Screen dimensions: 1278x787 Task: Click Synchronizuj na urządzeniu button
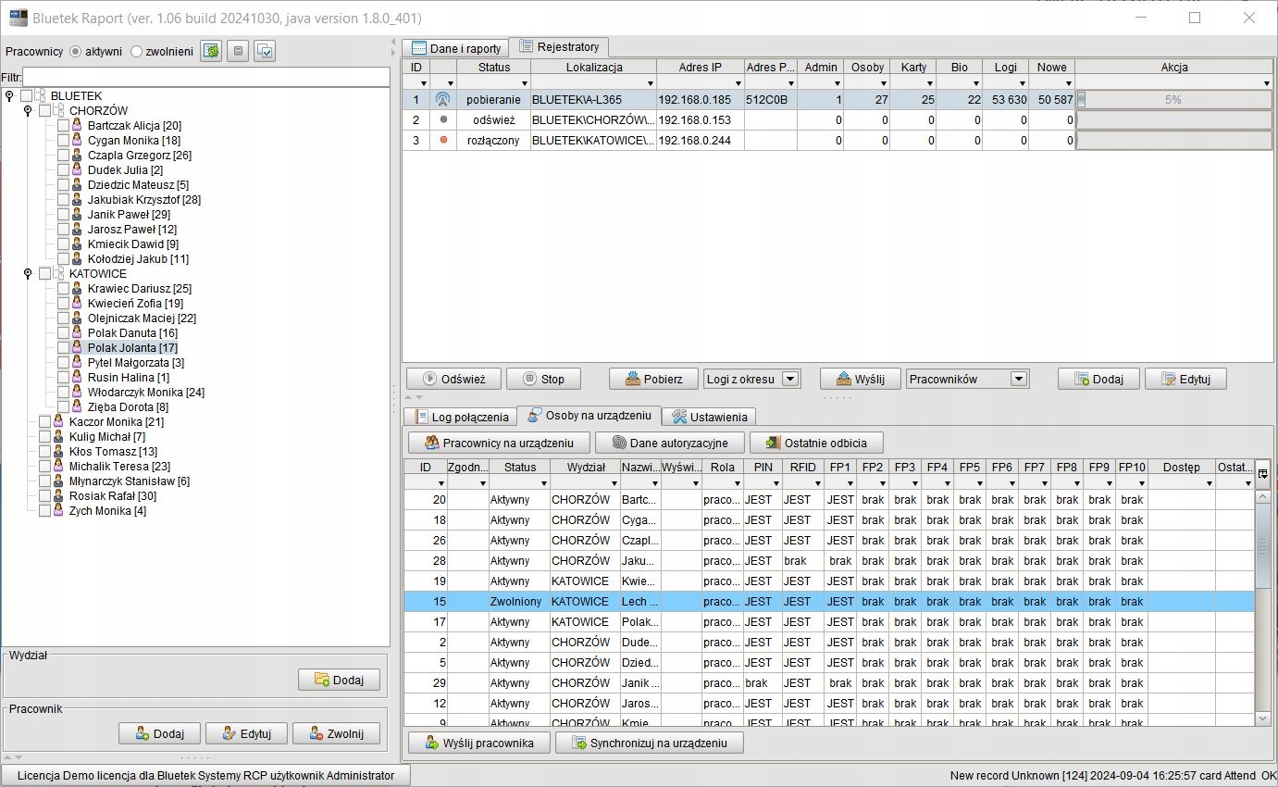[649, 743]
